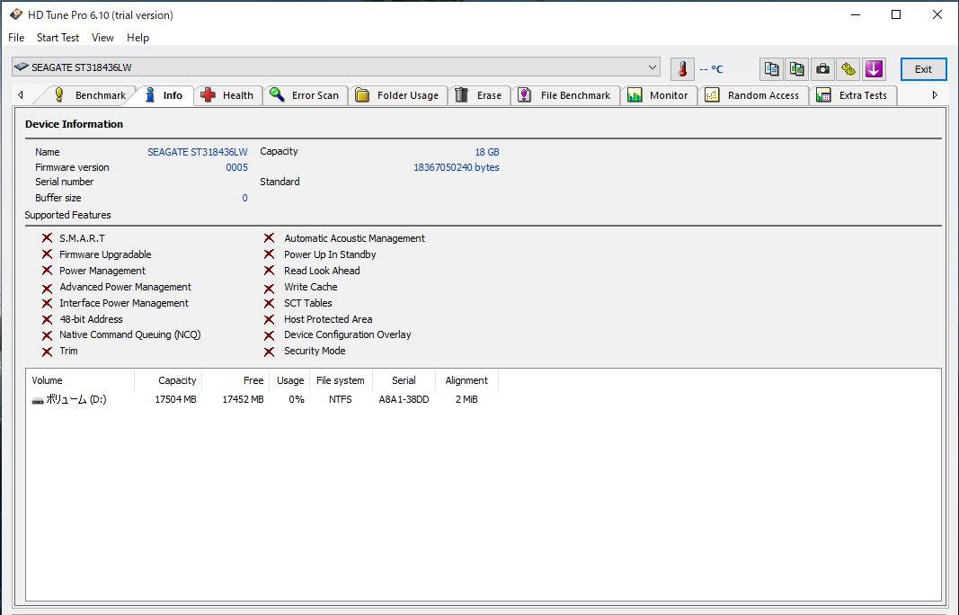Screen dimensions: 959x615
Task: Switch to the Error Scan tab
Action: point(305,95)
